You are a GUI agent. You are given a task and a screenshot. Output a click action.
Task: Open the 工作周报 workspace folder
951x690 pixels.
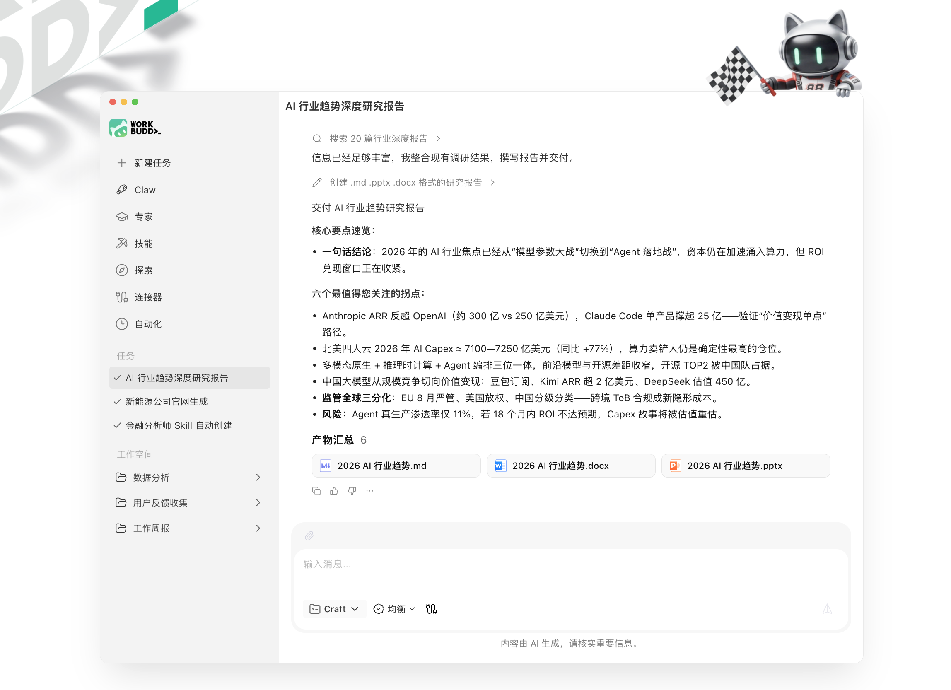coord(190,528)
